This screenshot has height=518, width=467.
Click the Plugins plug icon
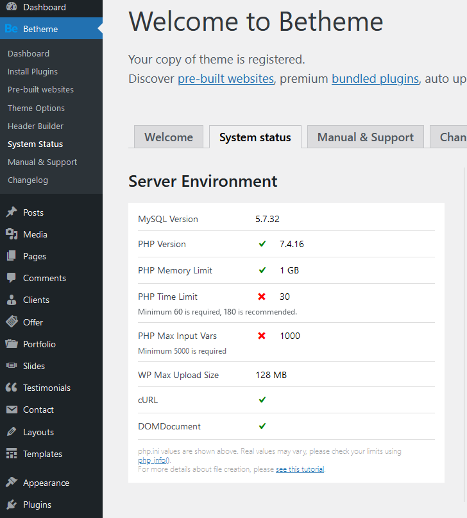pyautogui.click(x=12, y=504)
